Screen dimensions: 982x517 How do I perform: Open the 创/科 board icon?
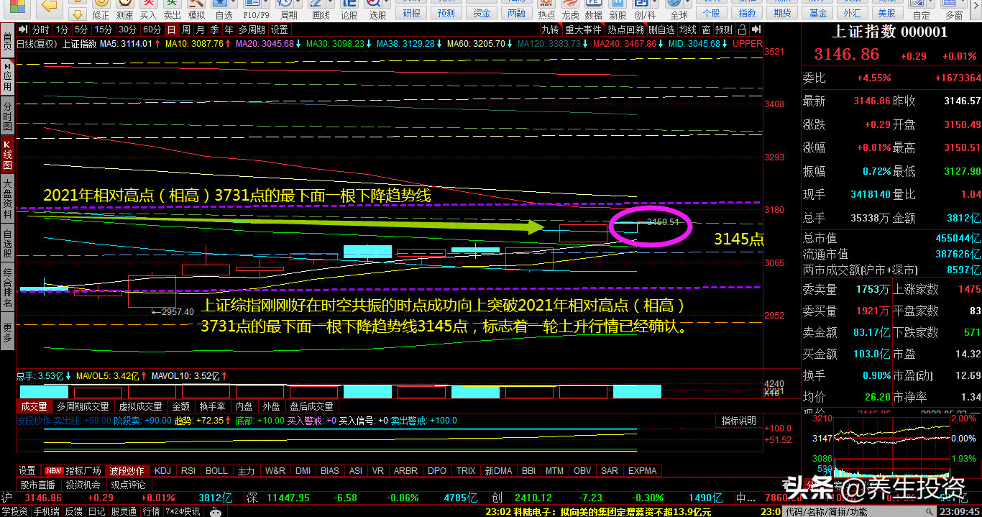[645, 9]
